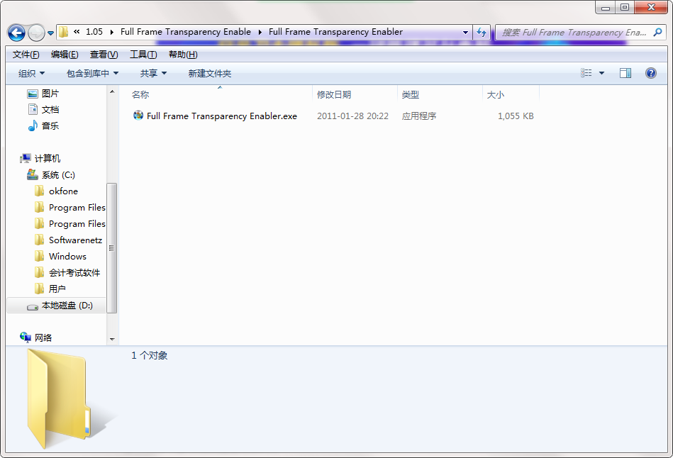
Task: Select 1.05 in the breadcrumb path
Action: (94, 32)
